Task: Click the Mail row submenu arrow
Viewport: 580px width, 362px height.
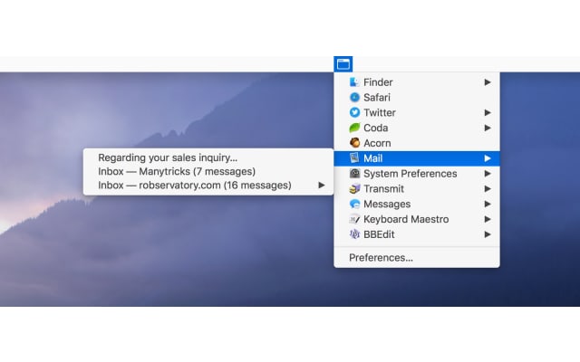Action: [x=488, y=158]
